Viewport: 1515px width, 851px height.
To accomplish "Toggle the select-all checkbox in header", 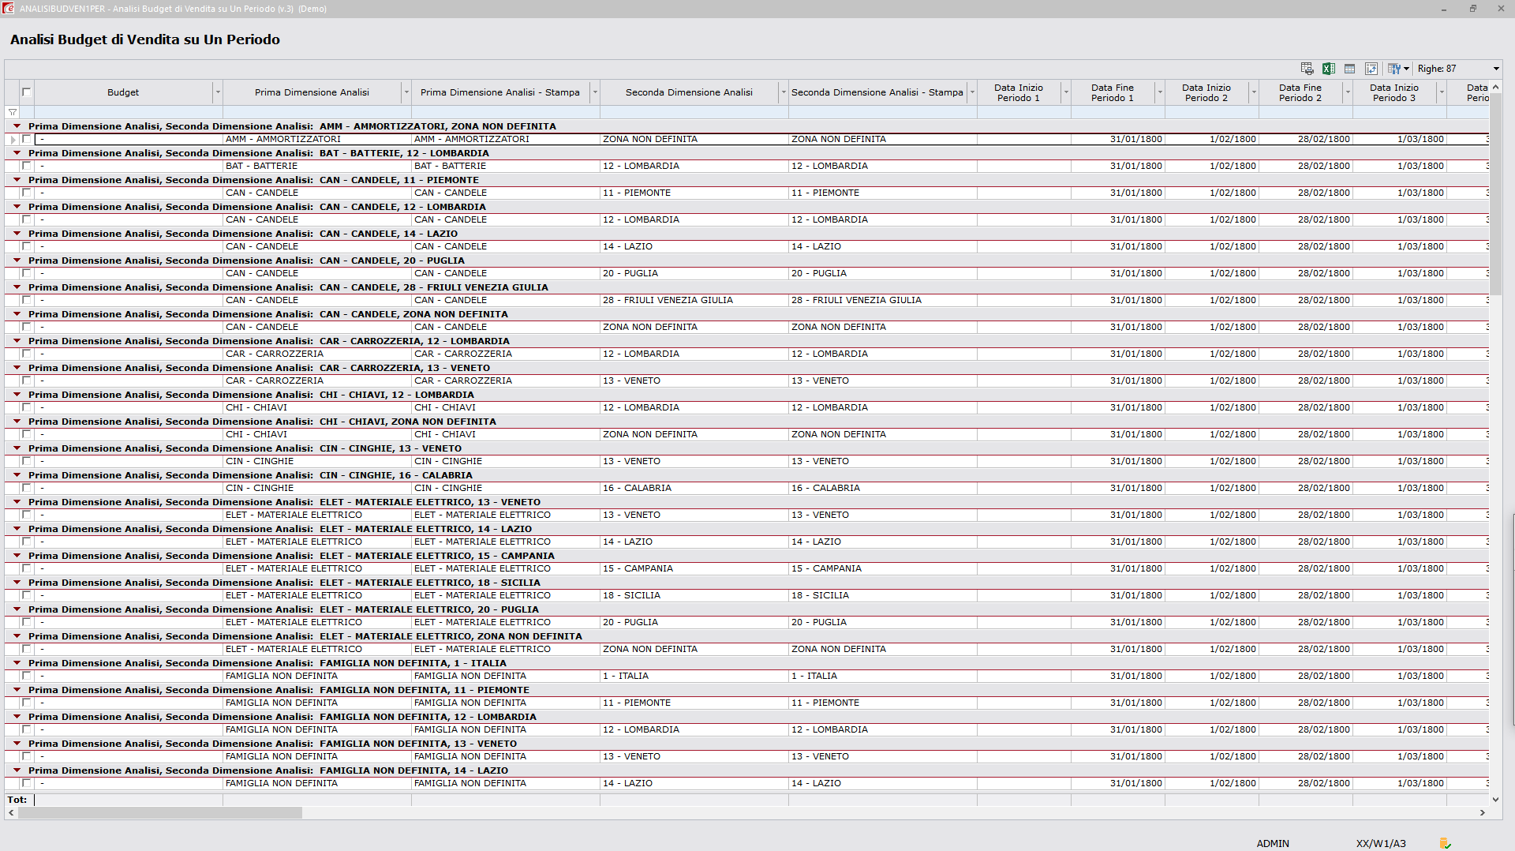I will tap(27, 92).
